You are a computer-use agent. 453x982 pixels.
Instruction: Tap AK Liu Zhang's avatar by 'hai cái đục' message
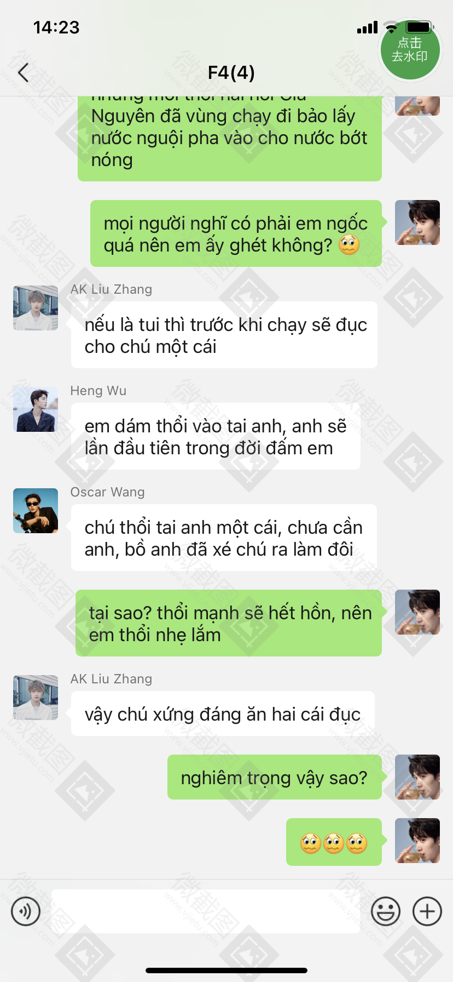[x=36, y=698]
